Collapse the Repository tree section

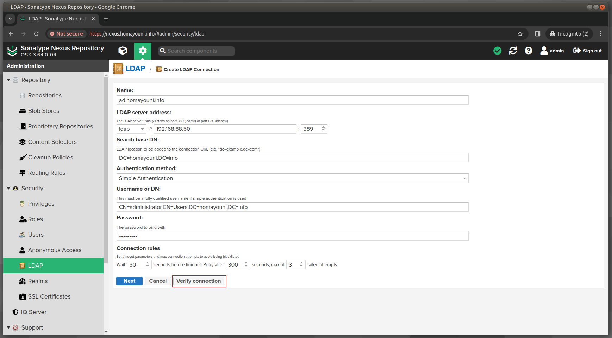8,80
